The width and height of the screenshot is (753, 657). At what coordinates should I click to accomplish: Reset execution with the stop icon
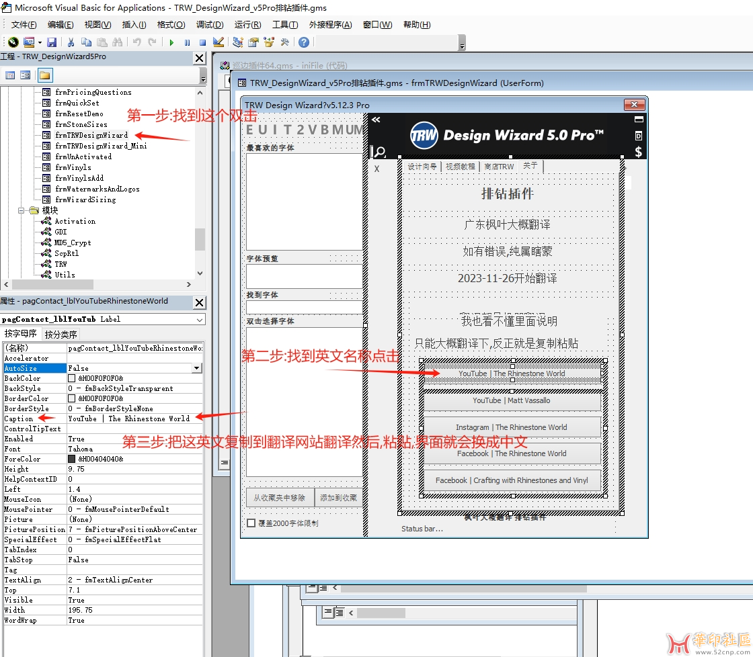pyautogui.click(x=202, y=42)
